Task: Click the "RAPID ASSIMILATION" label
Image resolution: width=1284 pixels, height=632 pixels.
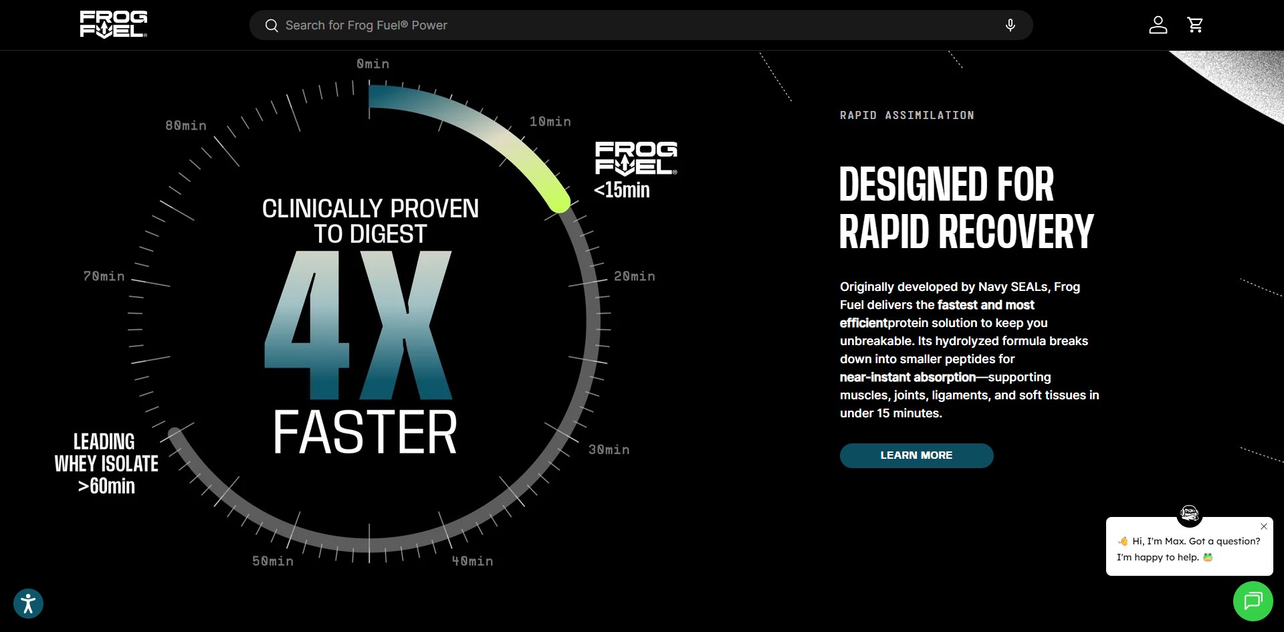Action: pyautogui.click(x=907, y=115)
